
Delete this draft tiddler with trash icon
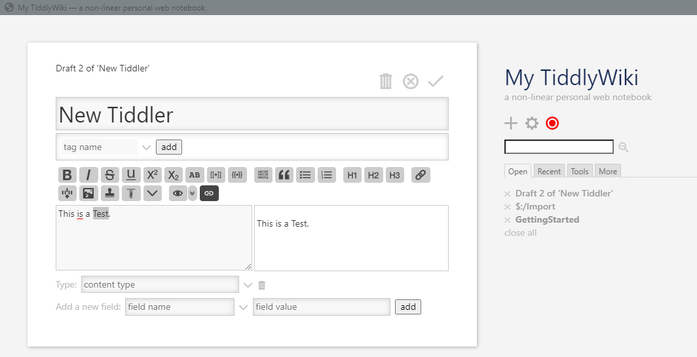[386, 81]
